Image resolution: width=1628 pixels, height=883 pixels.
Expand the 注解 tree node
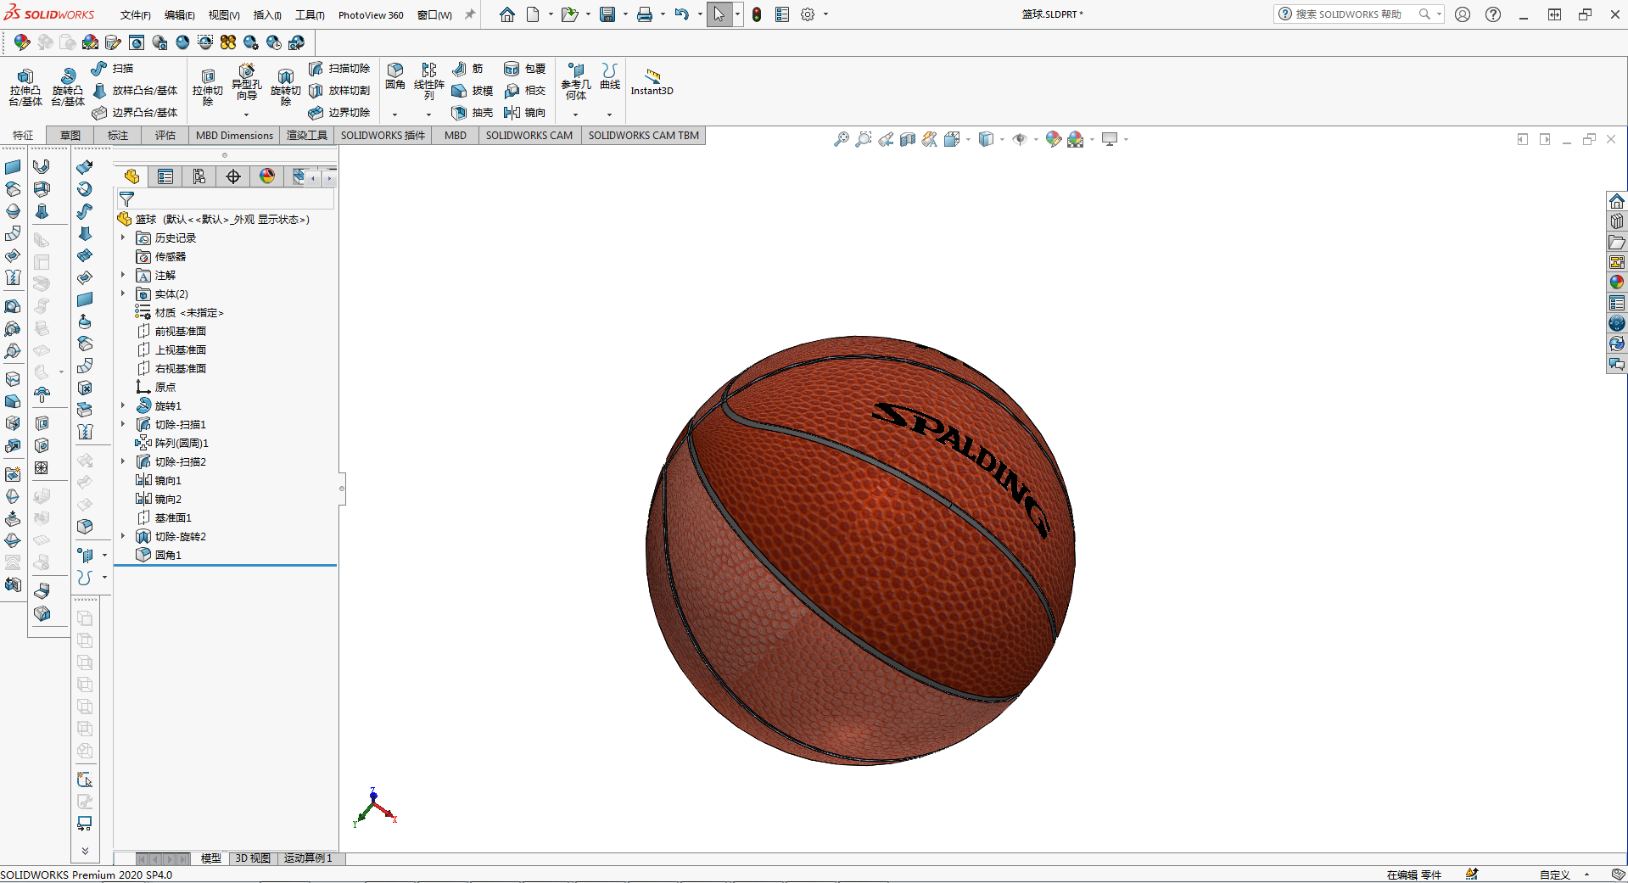[123, 276]
